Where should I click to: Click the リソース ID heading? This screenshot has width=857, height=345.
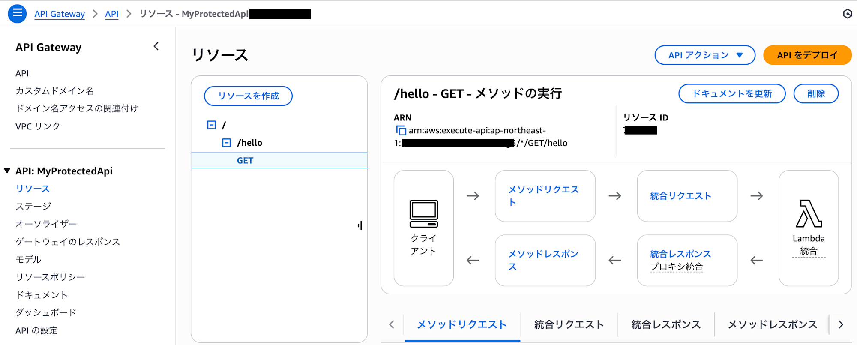[x=646, y=117]
